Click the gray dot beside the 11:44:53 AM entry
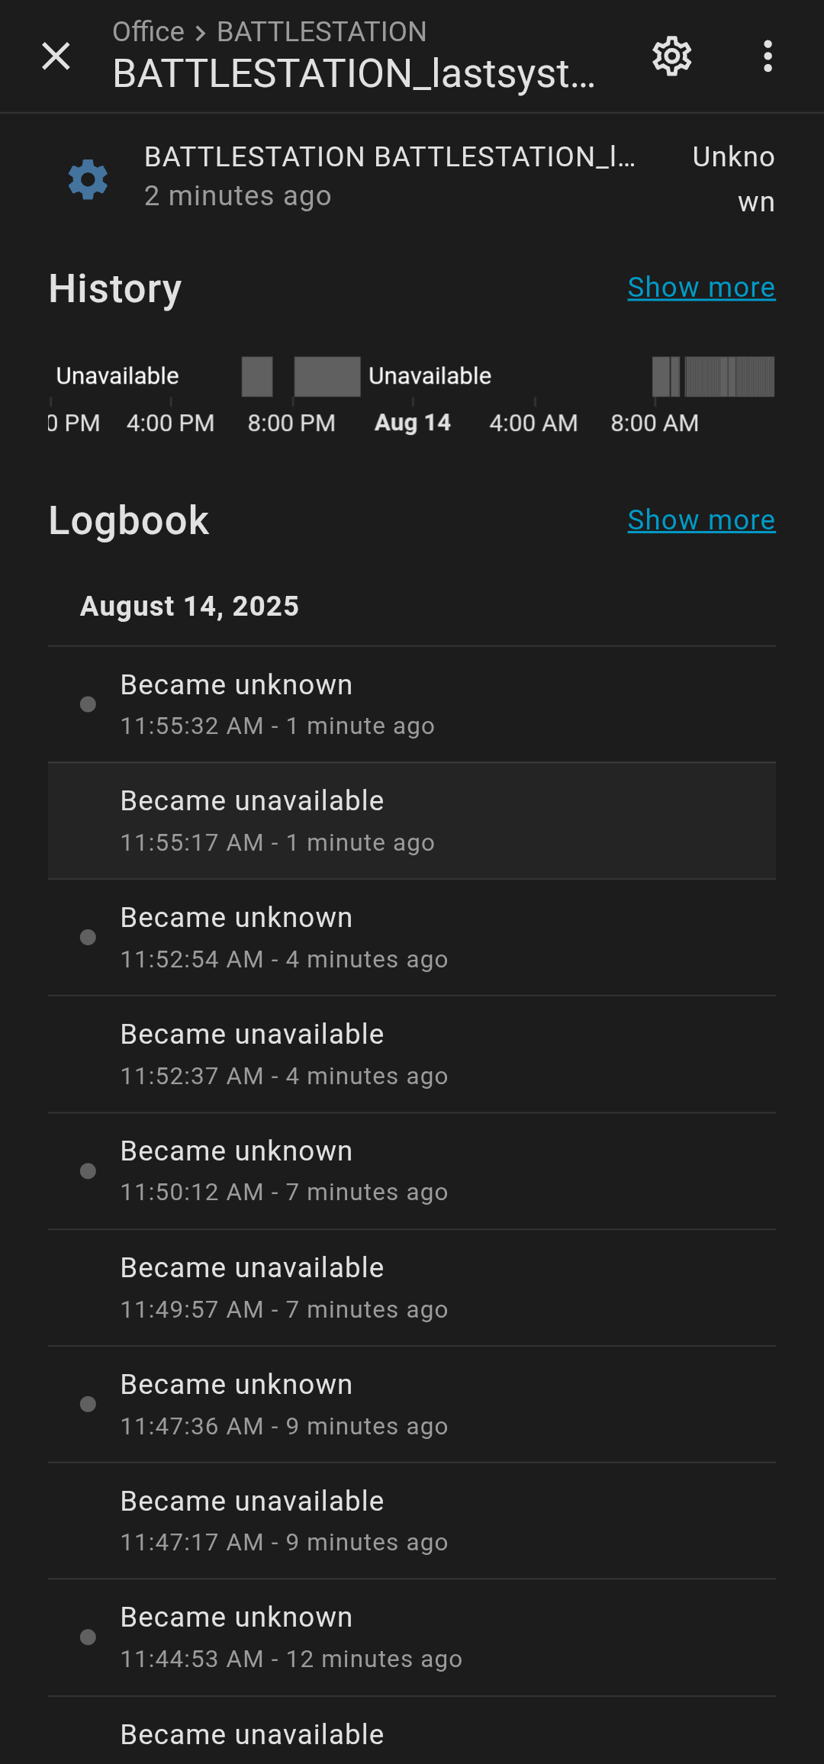Screen dimensions: 824x1764 click(88, 1637)
